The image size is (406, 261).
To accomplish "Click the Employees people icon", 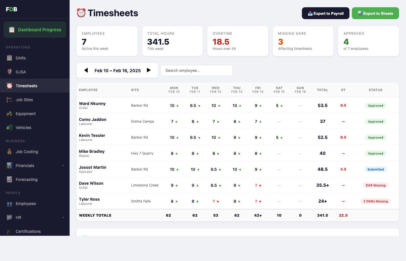I will [10, 204].
